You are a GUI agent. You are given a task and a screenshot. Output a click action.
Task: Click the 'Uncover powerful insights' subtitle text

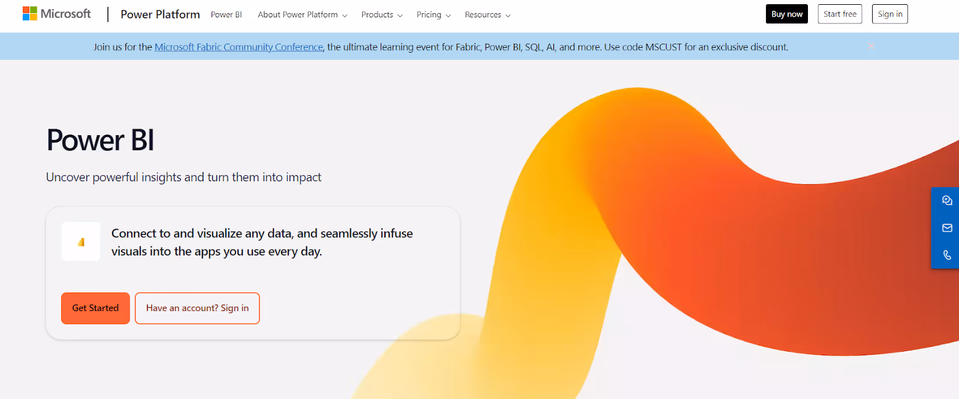pos(183,177)
